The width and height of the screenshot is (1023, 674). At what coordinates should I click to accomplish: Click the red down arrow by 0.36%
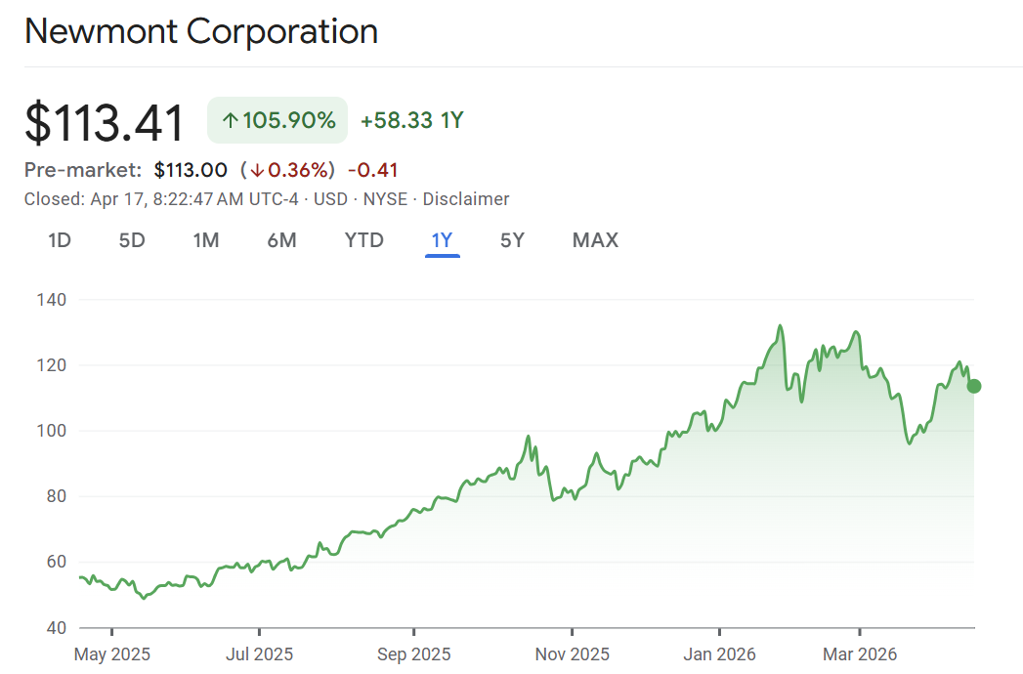[257, 171]
